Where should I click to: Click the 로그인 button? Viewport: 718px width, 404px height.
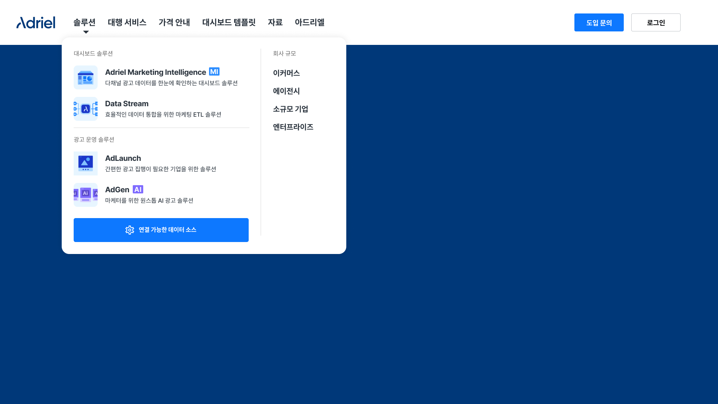[656, 22]
